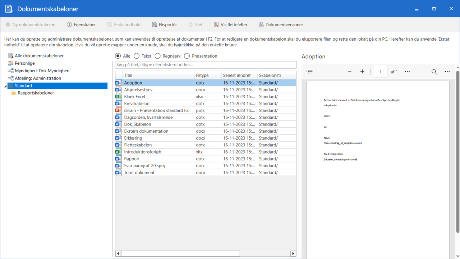
Task: Click the preview vertical scrollbar
Action: (x=457, y=151)
